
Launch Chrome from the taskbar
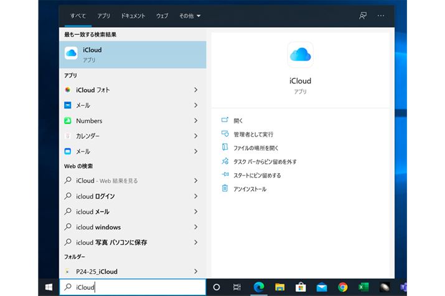(342, 287)
